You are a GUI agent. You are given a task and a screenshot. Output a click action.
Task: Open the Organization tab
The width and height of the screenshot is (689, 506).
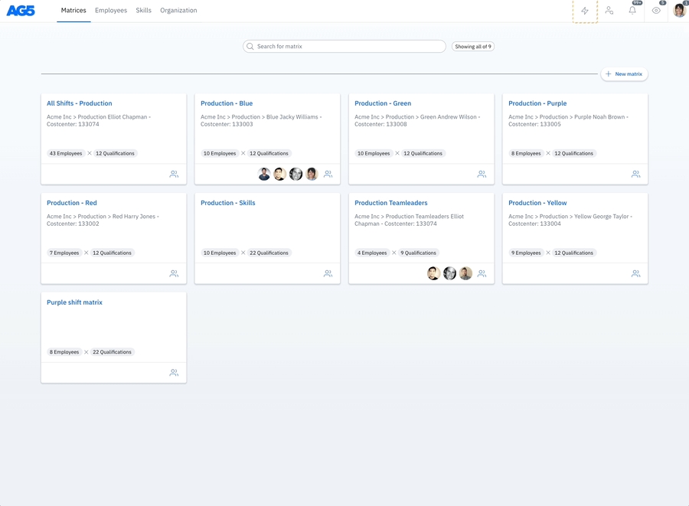(x=178, y=11)
